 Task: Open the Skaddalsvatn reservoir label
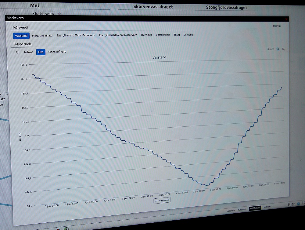(43, 14)
